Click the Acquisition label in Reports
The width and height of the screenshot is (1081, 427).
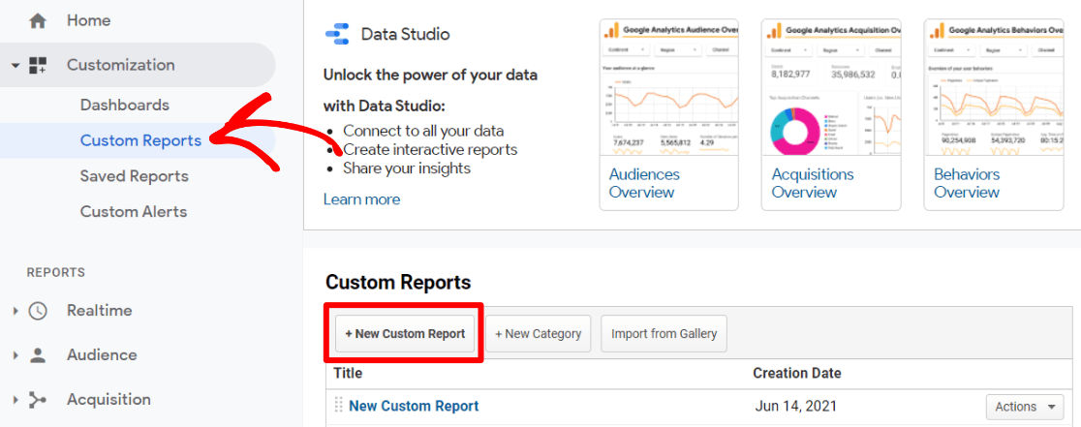[108, 400]
